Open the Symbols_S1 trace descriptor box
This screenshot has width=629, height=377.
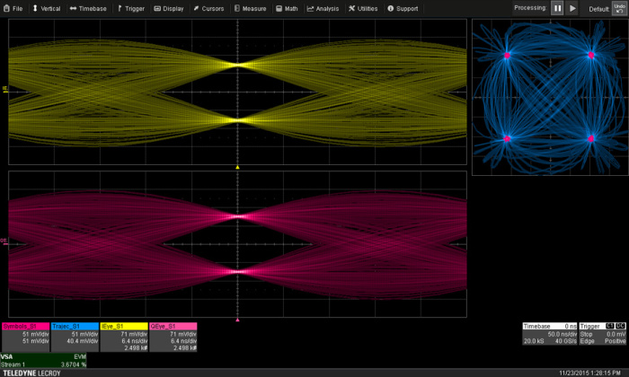click(x=25, y=338)
